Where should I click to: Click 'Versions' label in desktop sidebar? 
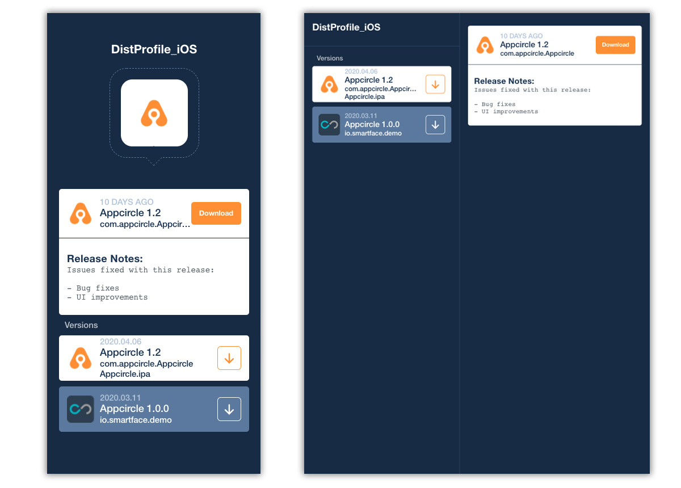click(x=330, y=58)
